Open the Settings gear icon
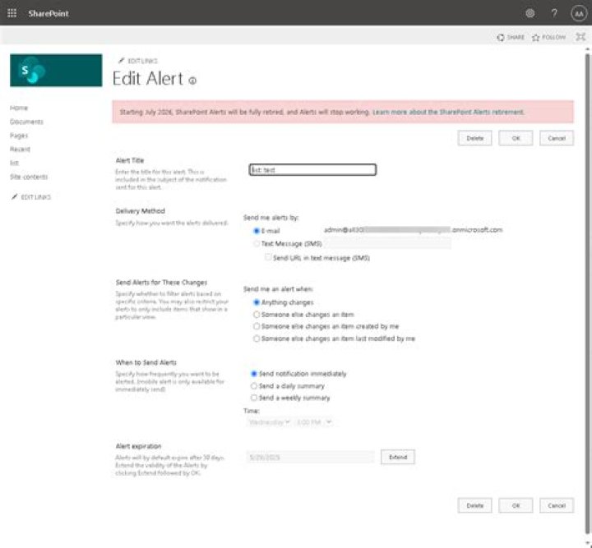The height and width of the screenshot is (548, 592). pos(530,14)
